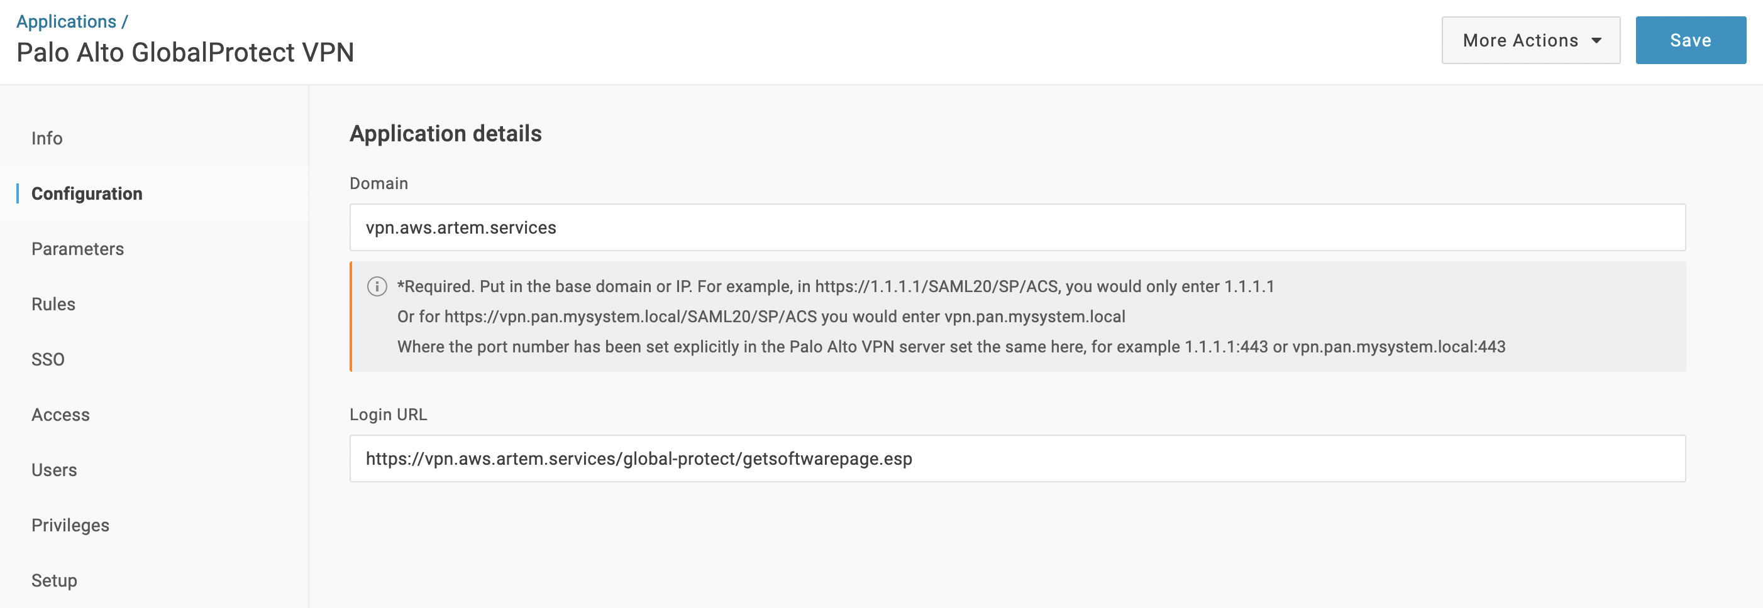Click the 'Where the port number' hint line
1763x608 pixels.
point(951,347)
